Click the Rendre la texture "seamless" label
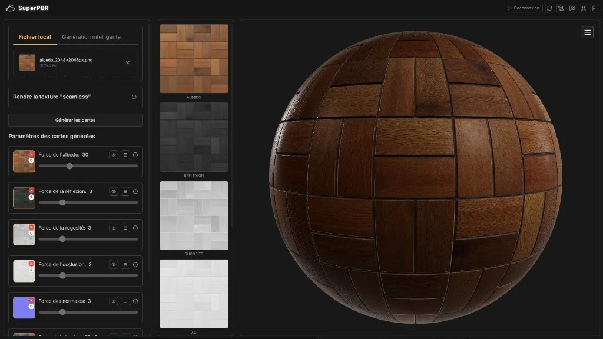The image size is (603, 339). coord(52,97)
